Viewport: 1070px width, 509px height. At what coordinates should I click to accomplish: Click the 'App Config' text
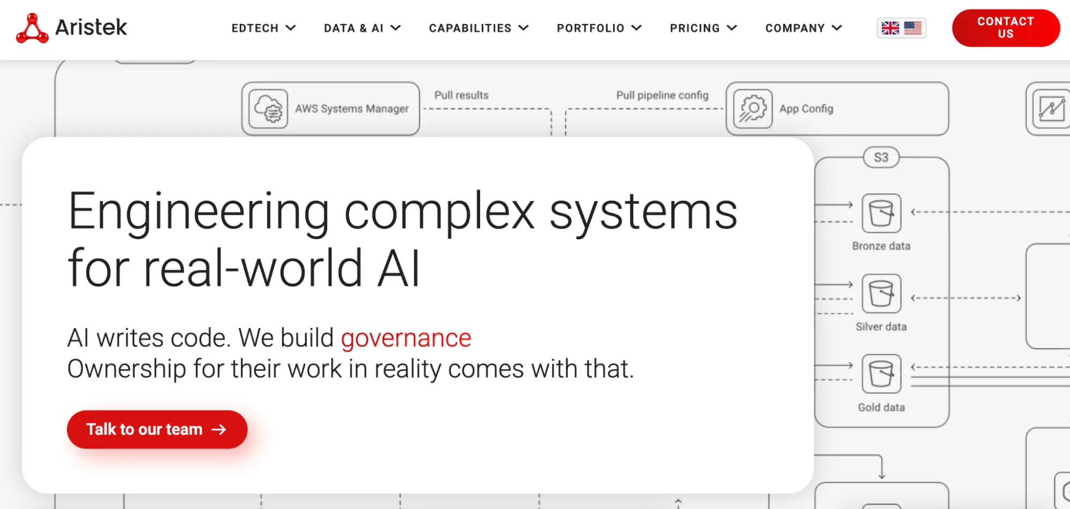(806, 109)
